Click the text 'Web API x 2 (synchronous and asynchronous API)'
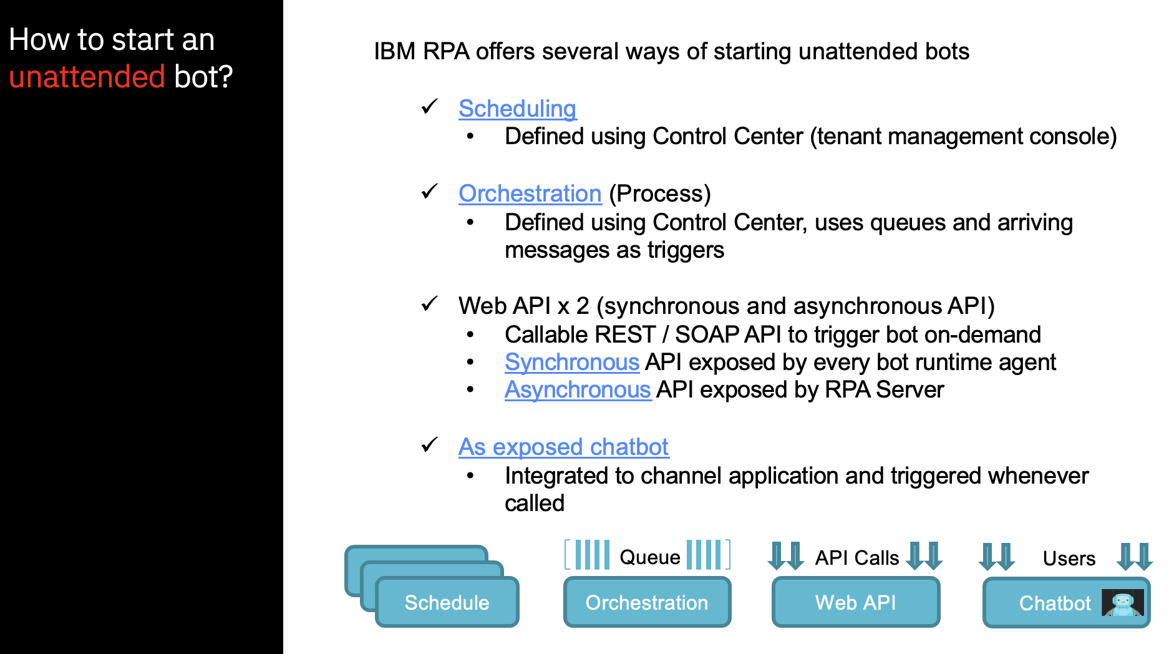This screenshot has width=1169, height=654. tap(727, 306)
